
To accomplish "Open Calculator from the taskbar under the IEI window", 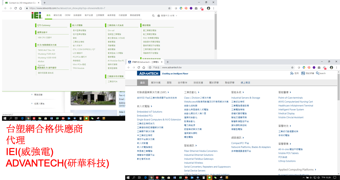I will pyautogui.click(x=81, y=118).
